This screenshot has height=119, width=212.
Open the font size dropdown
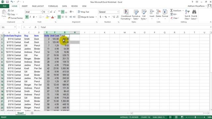tap(48, 12)
